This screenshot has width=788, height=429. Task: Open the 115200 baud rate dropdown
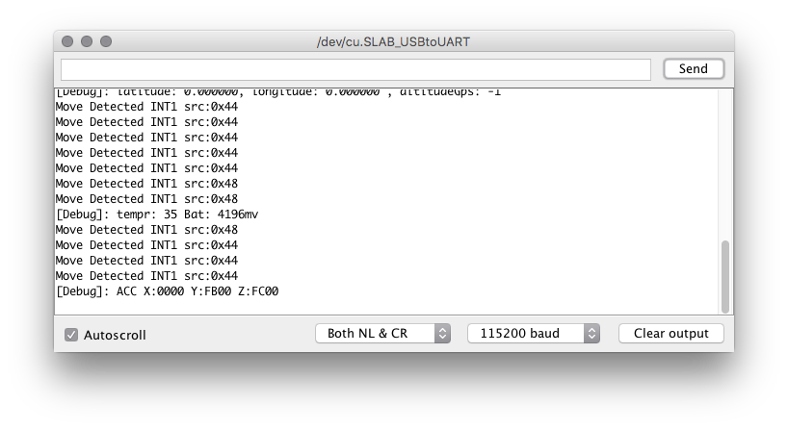tap(534, 333)
